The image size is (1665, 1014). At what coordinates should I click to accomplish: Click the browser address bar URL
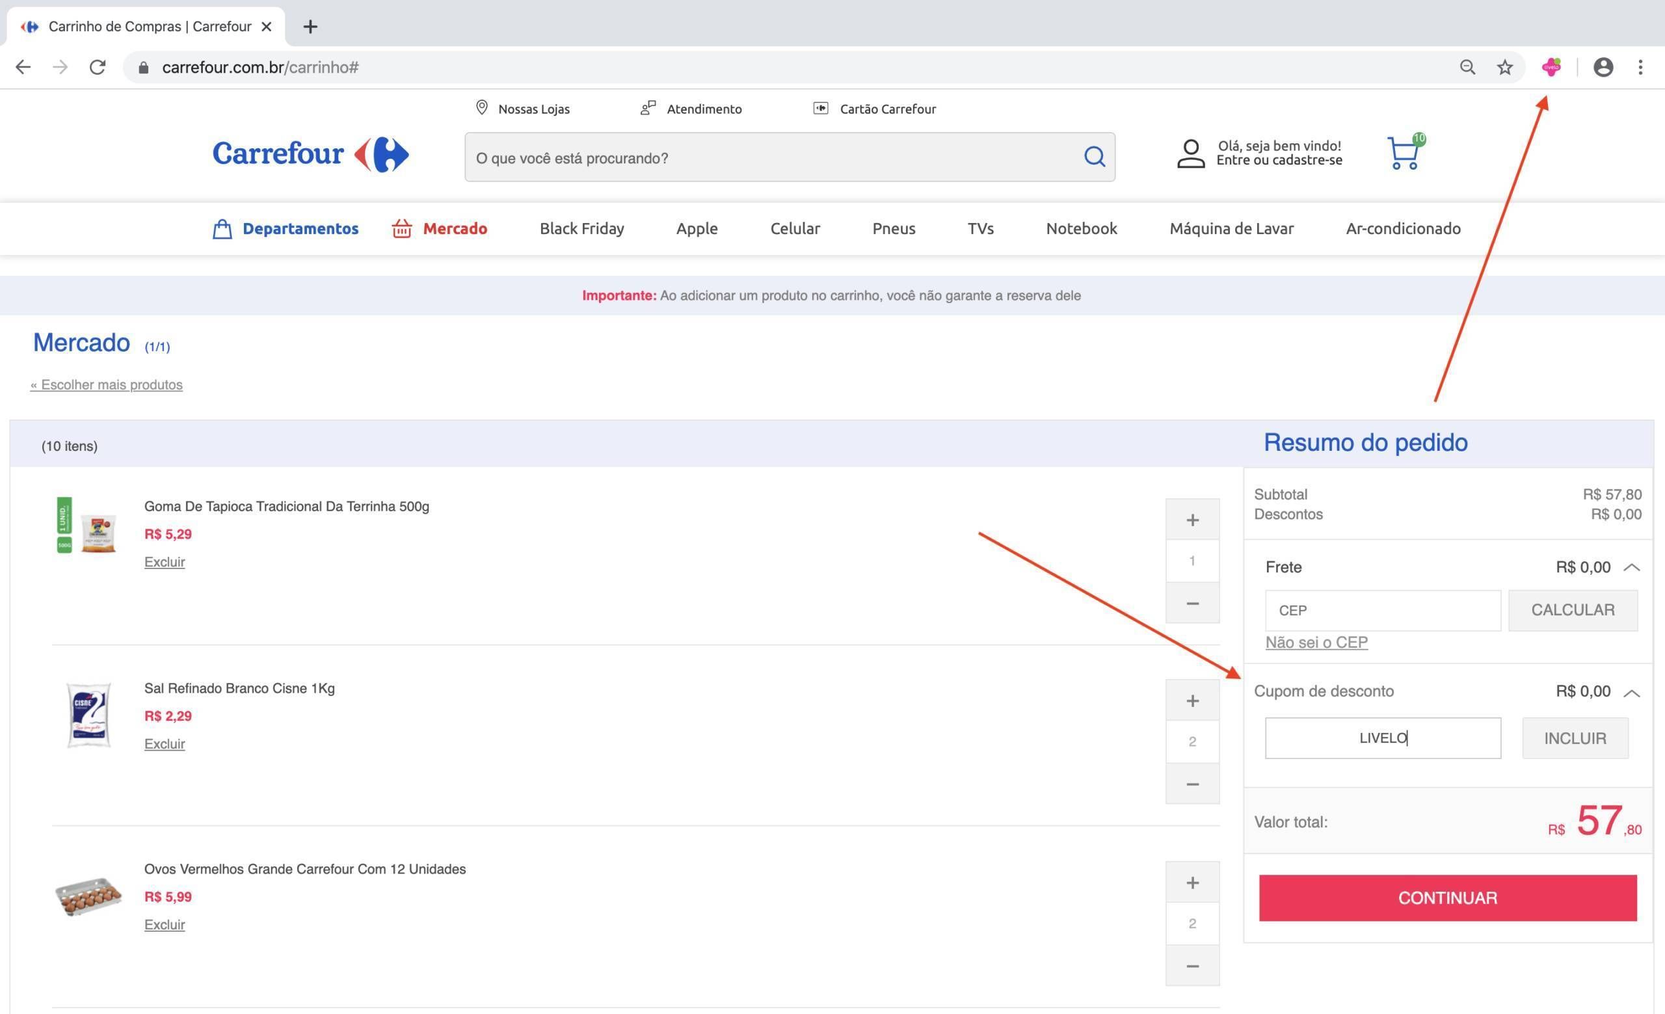[260, 68]
